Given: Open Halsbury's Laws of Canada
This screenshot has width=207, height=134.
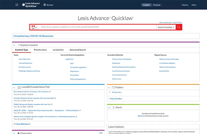Looking at the screenshot, I should coord(169,59).
